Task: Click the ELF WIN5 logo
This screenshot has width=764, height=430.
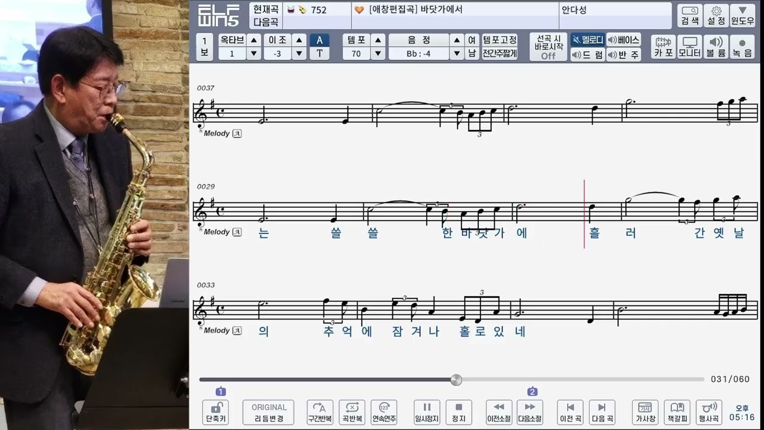Action: 218,16
